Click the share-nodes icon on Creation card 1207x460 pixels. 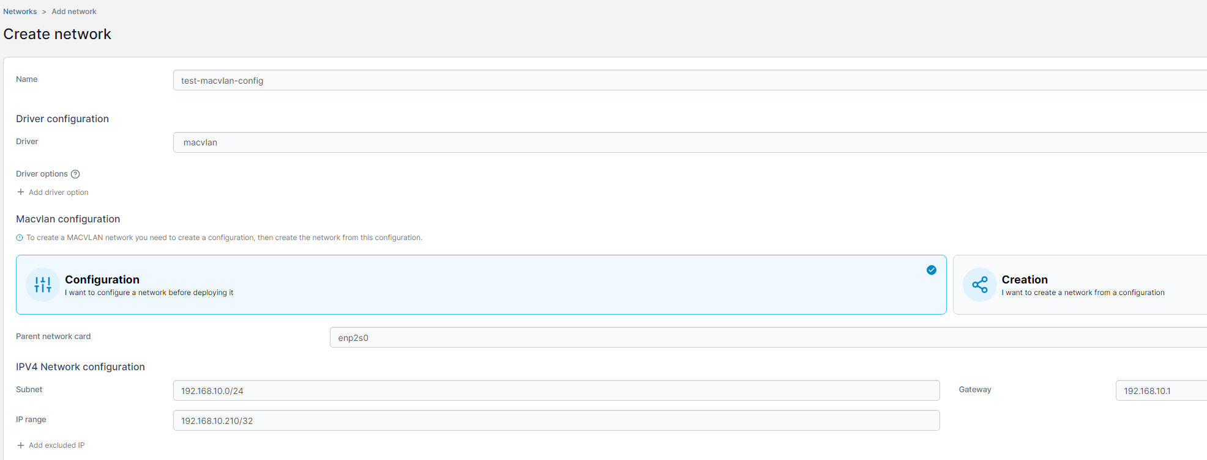(980, 285)
